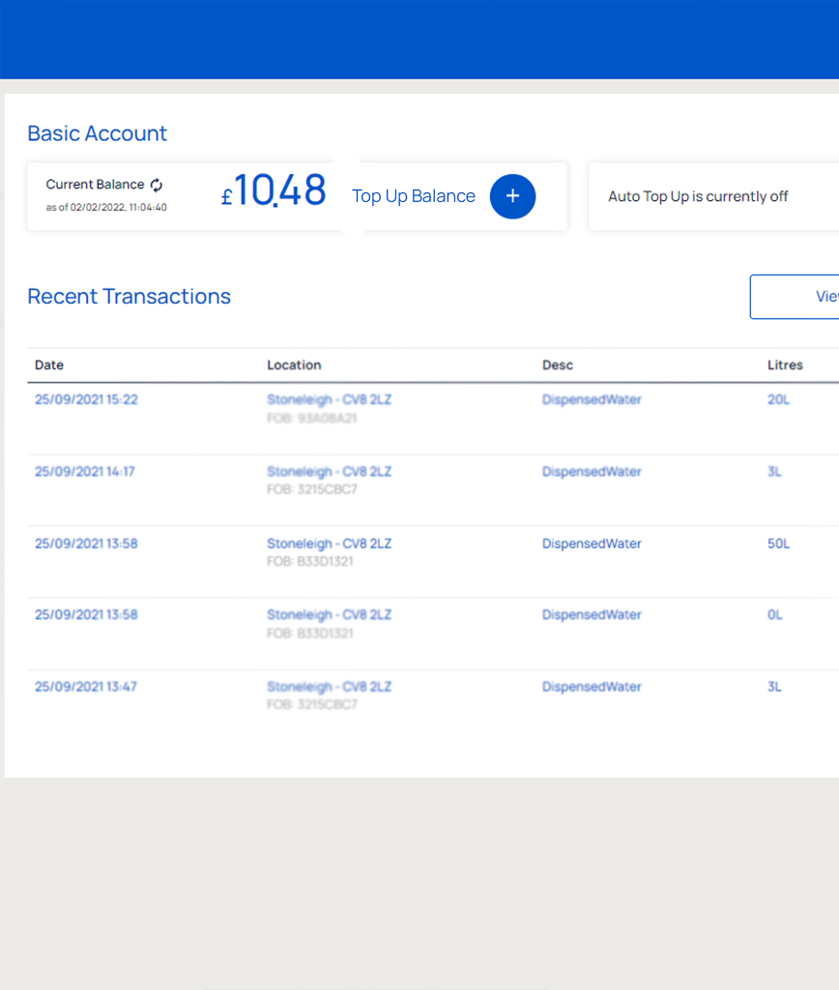Screen dimensions: 839x990
Task: Select the 13:58 date in the 0L row
Action: click(x=86, y=615)
